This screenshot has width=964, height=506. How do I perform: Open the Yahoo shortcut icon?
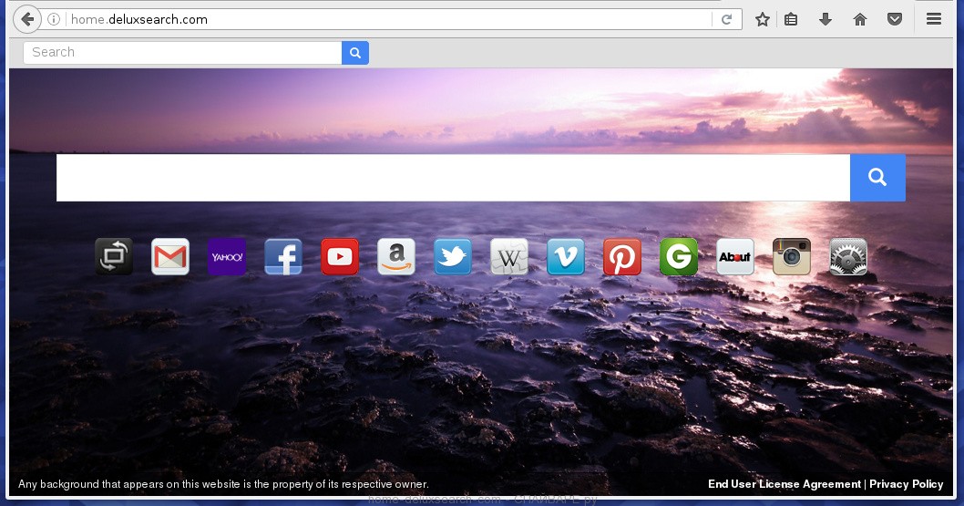(227, 256)
